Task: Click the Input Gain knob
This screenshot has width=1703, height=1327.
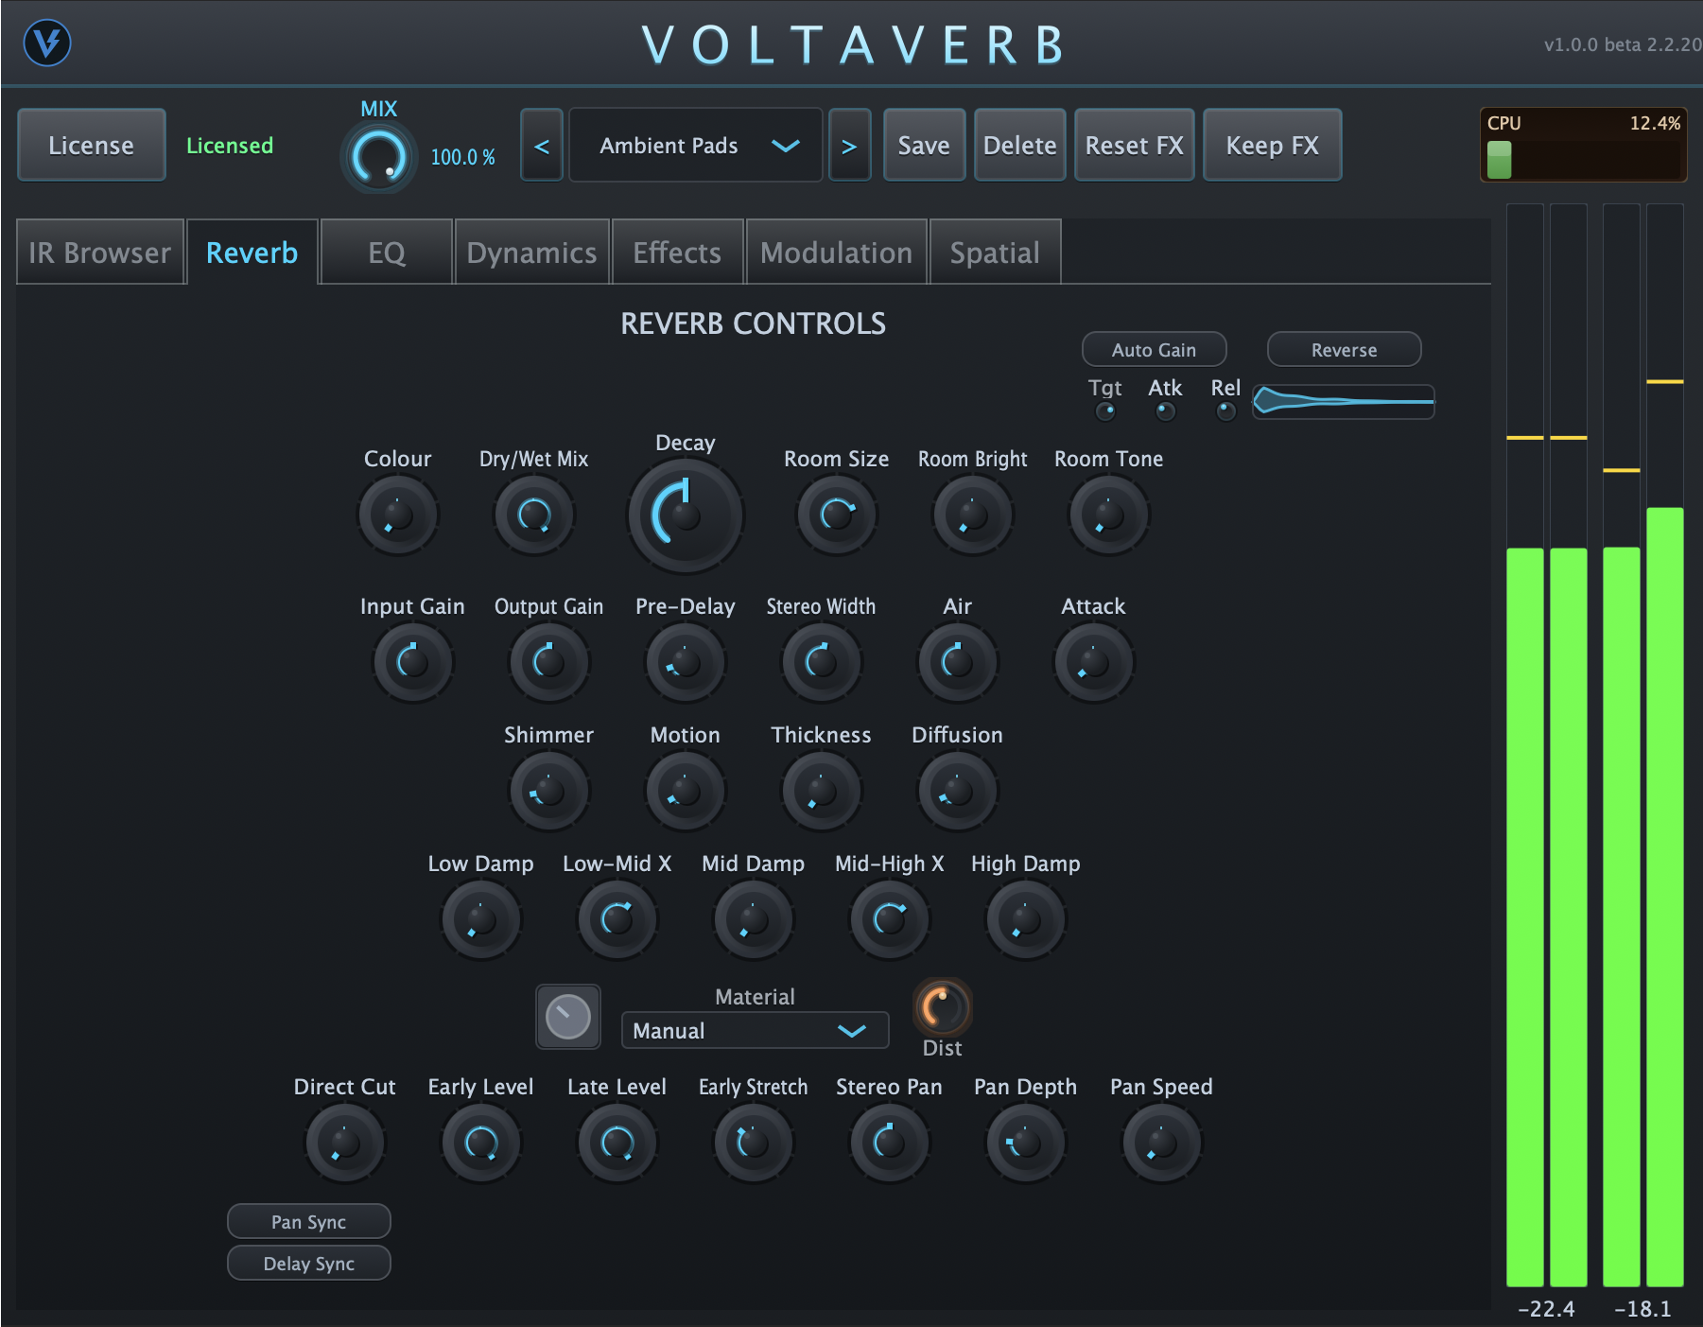Action: 413,662
